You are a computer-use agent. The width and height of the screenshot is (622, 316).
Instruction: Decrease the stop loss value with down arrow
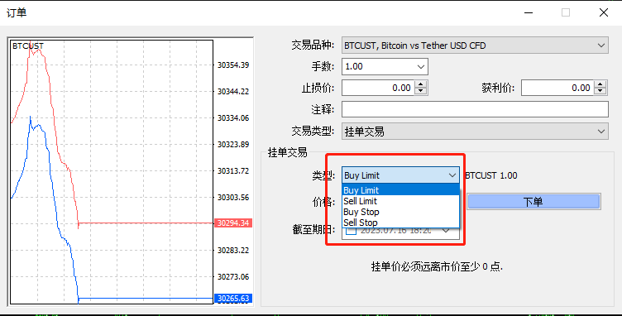pos(420,91)
